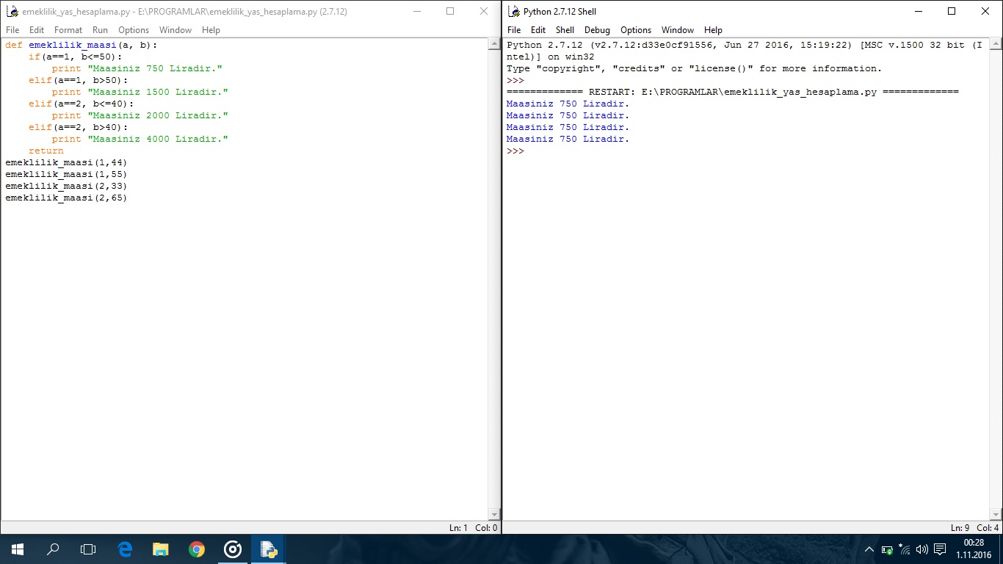1003x564 pixels.
Task: Click Python 2.7.12 version text in Shell
Action: [545, 45]
